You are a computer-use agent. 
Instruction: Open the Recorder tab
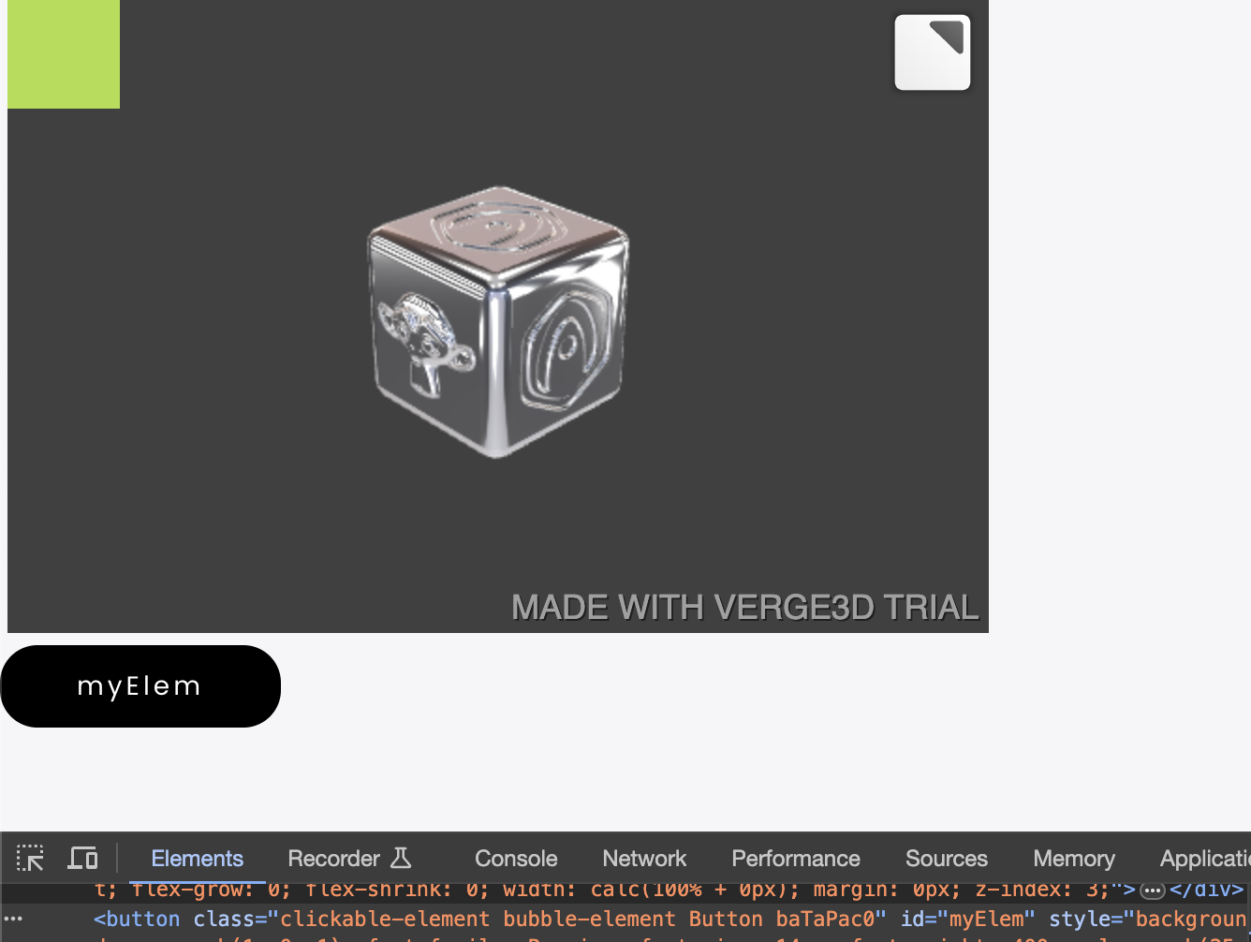click(x=349, y=859)
